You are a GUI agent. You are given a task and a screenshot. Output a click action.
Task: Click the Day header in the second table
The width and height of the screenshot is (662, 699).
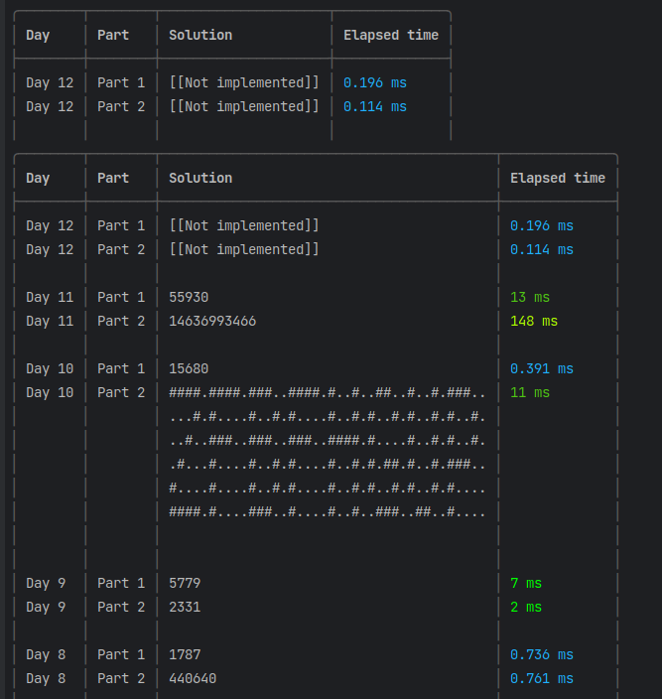(x=38, y=179)
